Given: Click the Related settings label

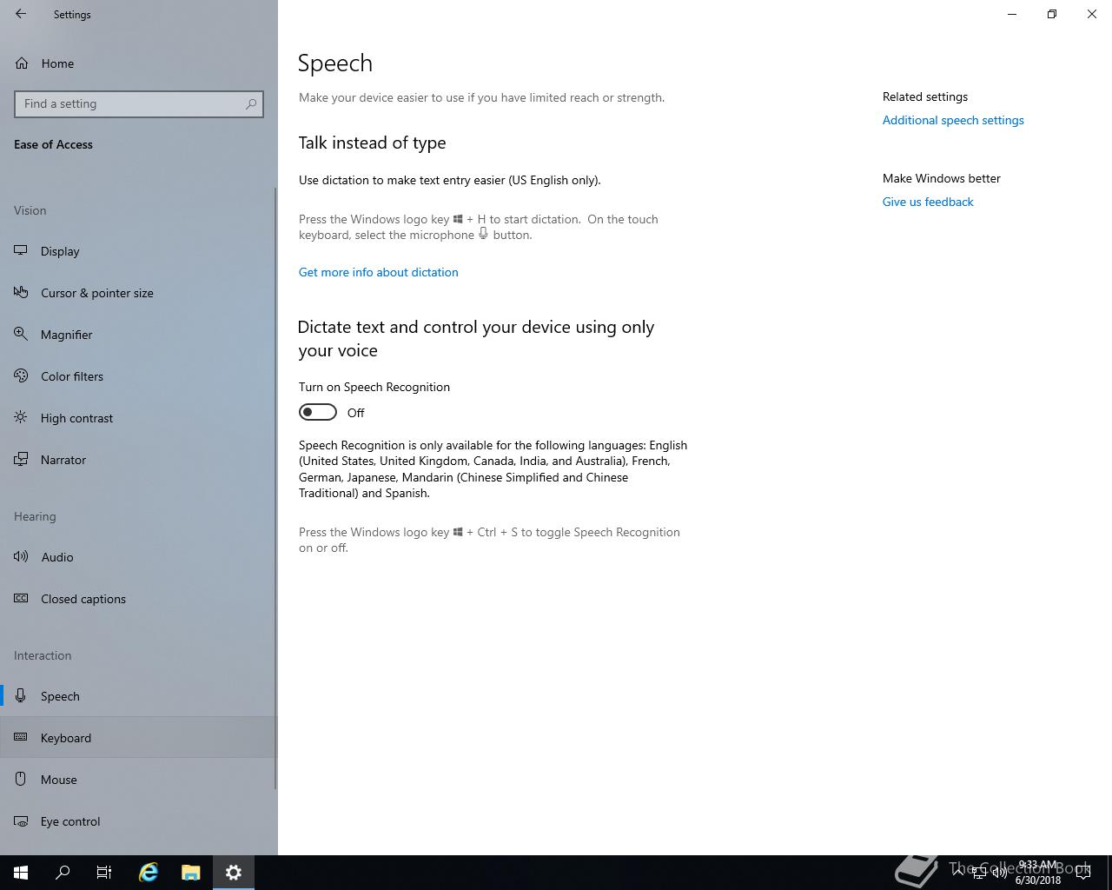Looking at the screenshot, I should pyautogui.click(x=925, y=96).
